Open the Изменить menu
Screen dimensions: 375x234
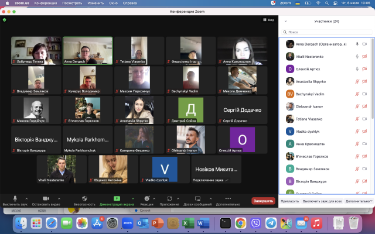coord(96,3)
